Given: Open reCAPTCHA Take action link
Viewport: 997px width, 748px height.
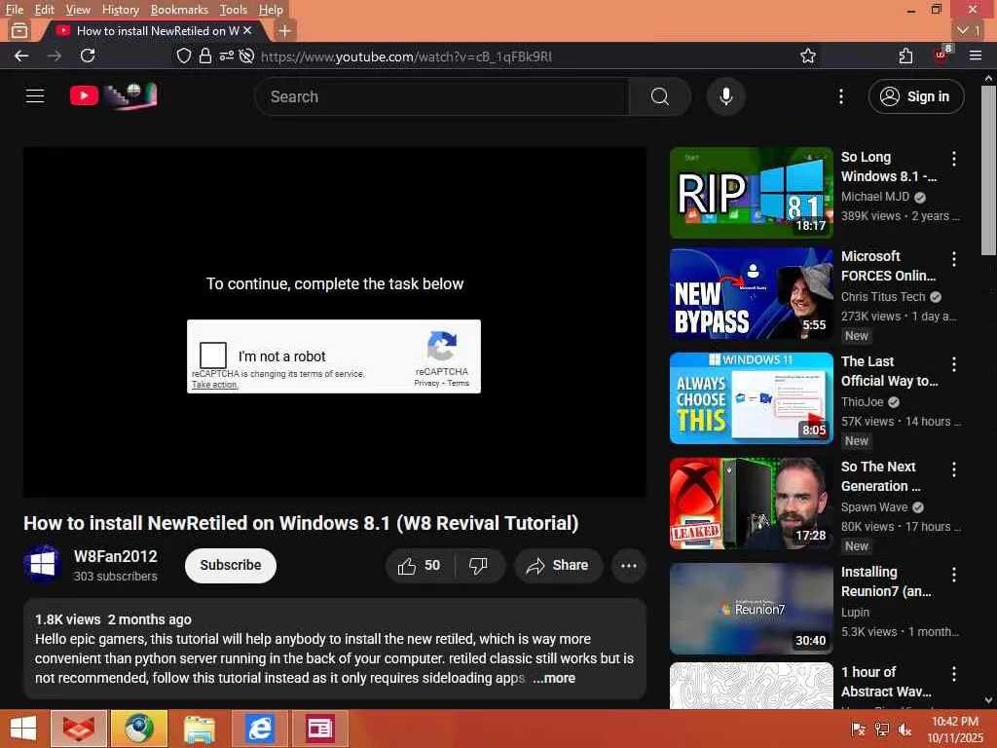Looking at the screenshot, I should click(215, 385).
